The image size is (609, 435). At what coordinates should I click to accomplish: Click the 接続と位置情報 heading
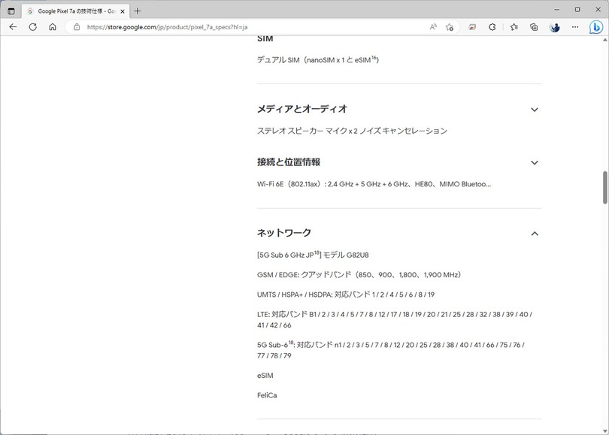point(289,162)
